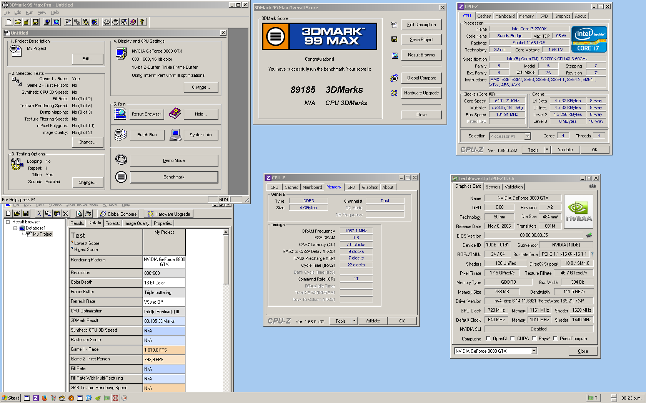Open the GPU-Z graphics card selection dropdown
646x403 pixels.
coord(534,351)
